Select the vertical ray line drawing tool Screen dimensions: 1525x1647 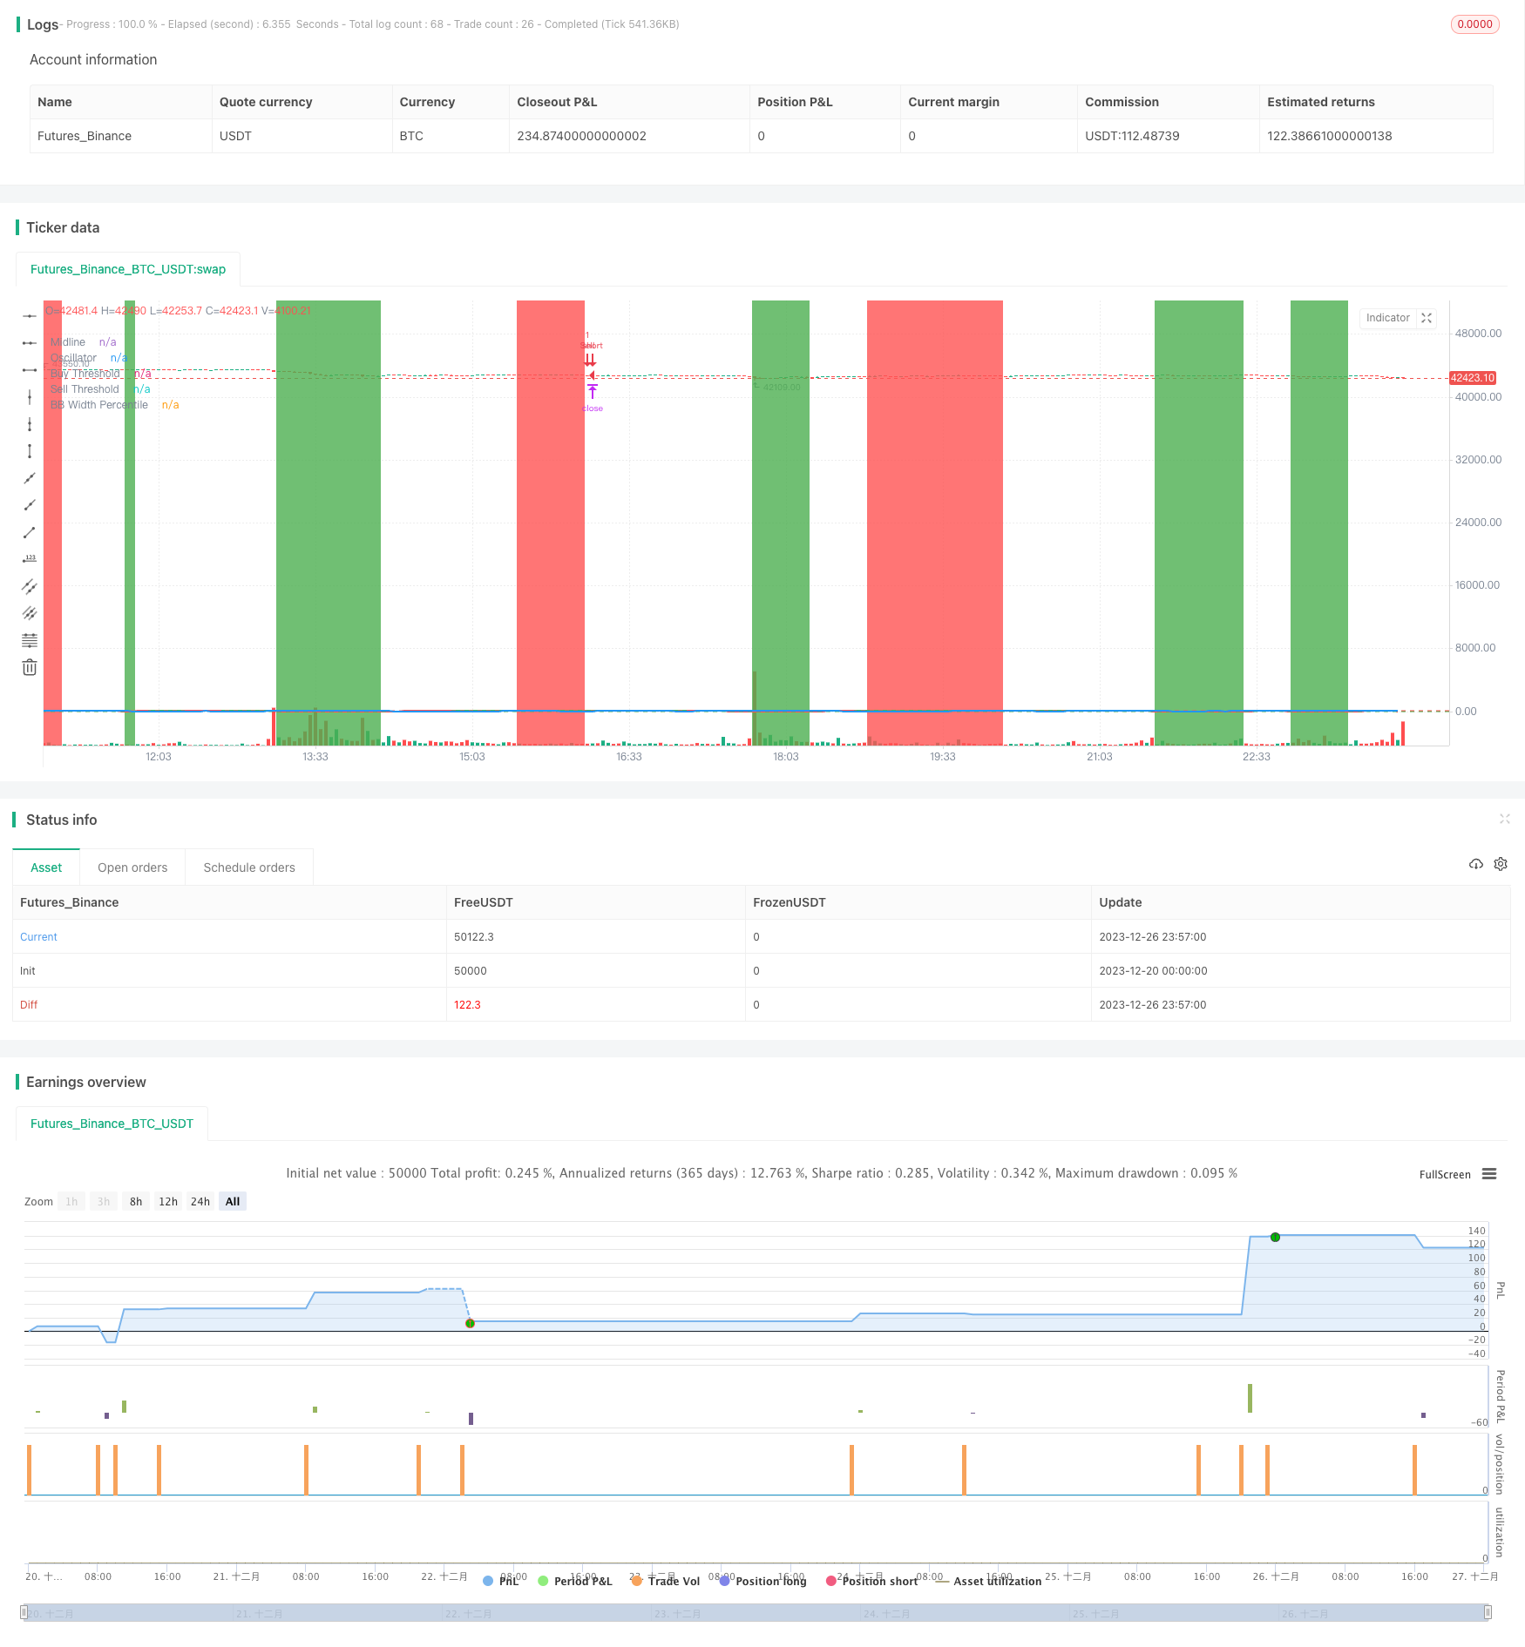tap(30, 424)
